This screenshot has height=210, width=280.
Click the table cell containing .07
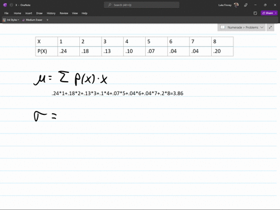[156, 51]
